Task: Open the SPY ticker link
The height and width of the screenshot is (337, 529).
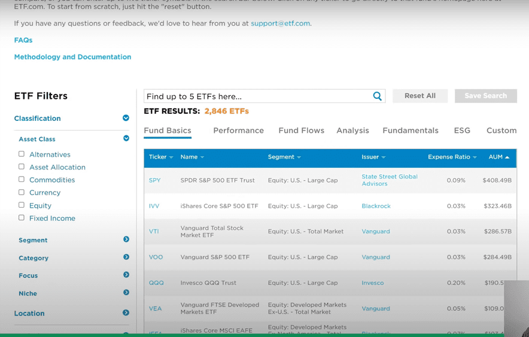Action: 154,180
